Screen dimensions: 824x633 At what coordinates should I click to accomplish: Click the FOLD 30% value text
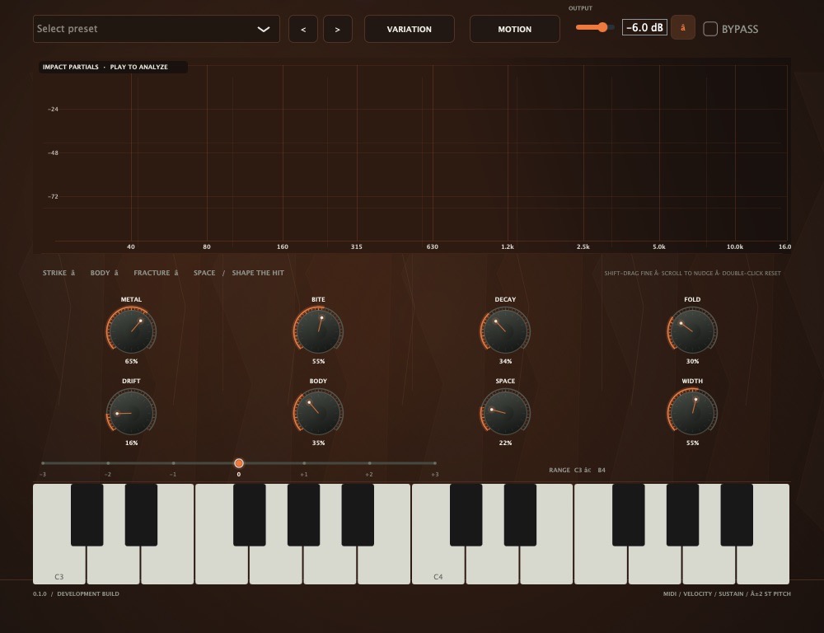coord(692,361)
